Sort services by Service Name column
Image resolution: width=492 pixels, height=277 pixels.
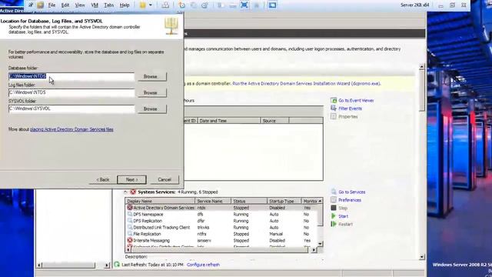(x=213, y=201)
